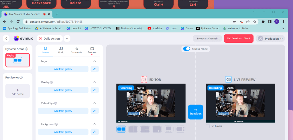
Task: Click the evmux back arrow button
Action: 6,38
